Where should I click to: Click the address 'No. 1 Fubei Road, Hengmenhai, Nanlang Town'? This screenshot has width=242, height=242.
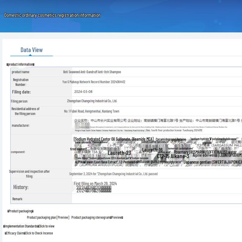[x=92, y=111]
